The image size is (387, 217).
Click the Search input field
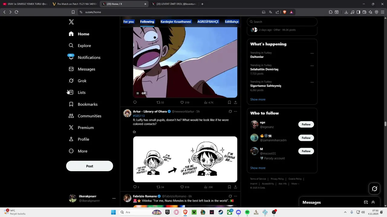click(282, 22)
